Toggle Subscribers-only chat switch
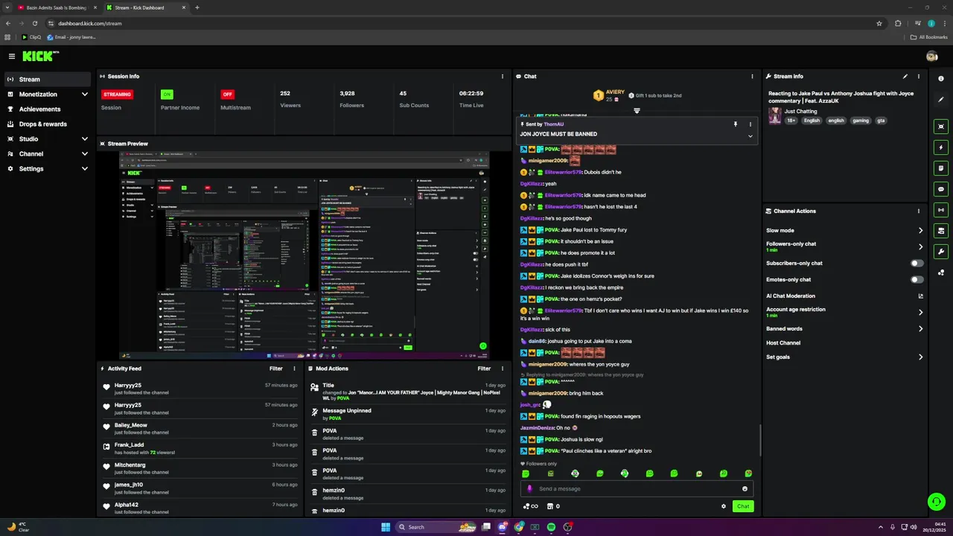Screen dimensions: 953x536 (917, 263)
